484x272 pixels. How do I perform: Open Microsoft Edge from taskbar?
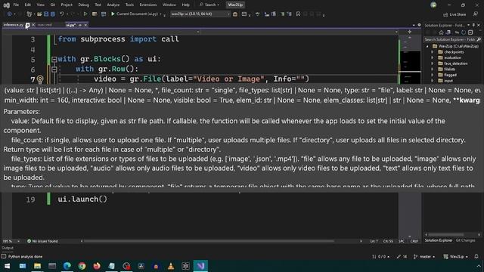(x=67, y=266)
